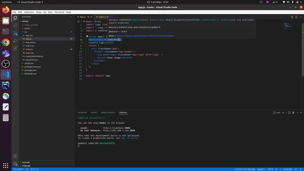
Task: Launch Google Chrome from the dock
Action: 6,42
